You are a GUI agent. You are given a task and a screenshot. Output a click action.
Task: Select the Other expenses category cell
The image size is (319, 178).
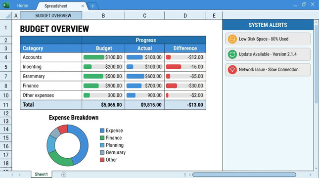[51, 95]
